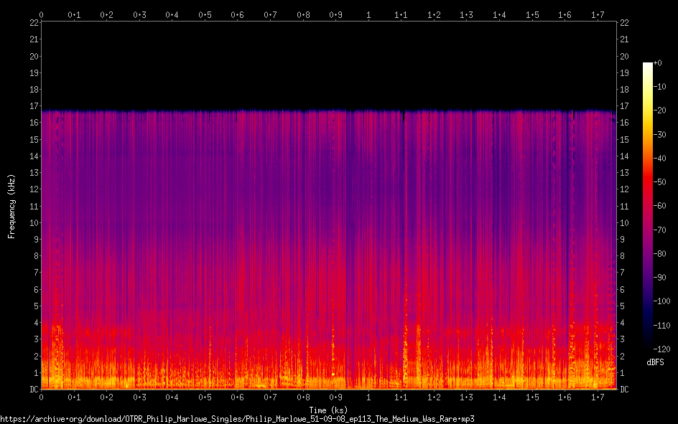678x424 pixels.
Task: Click the 5 kHz label on the right axis
Action: tap(622, 306)
